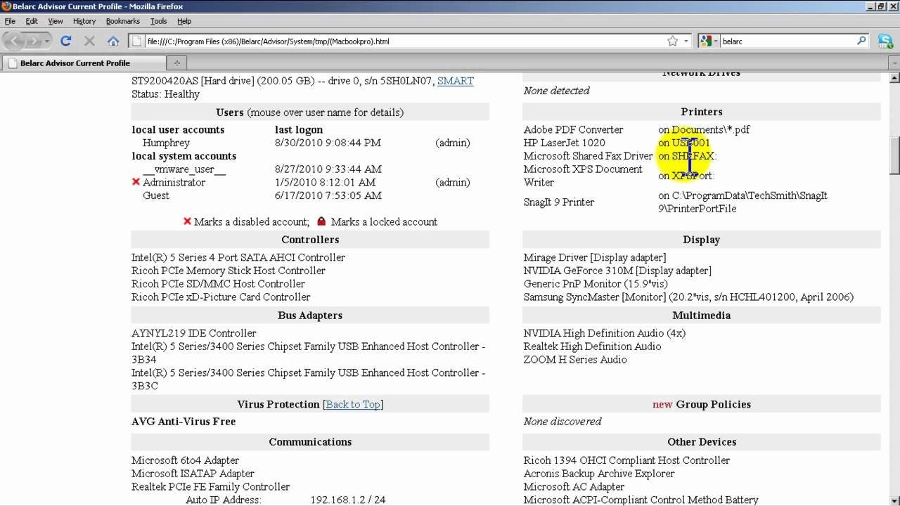Reload the current Belarc profile page
This screenshot has width=900, height=506.
(66, 41)
